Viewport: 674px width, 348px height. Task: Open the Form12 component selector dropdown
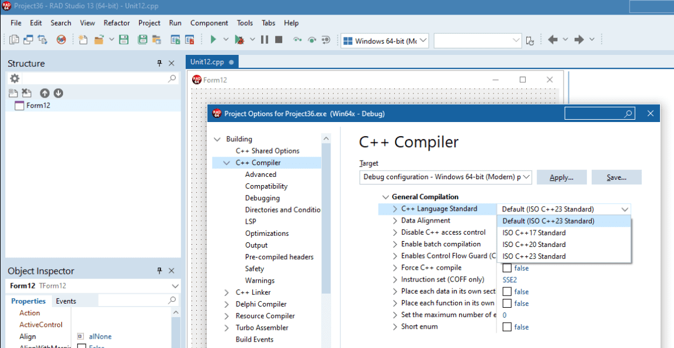(175, 286)
